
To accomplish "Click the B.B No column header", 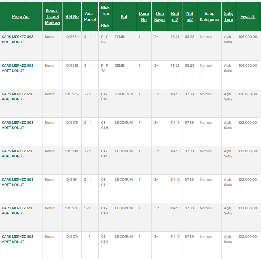I will (x=72, y=16).
